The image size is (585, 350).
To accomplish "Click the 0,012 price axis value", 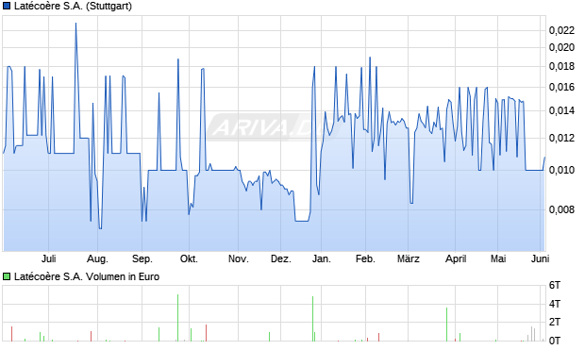I will [x=561, y=138].
